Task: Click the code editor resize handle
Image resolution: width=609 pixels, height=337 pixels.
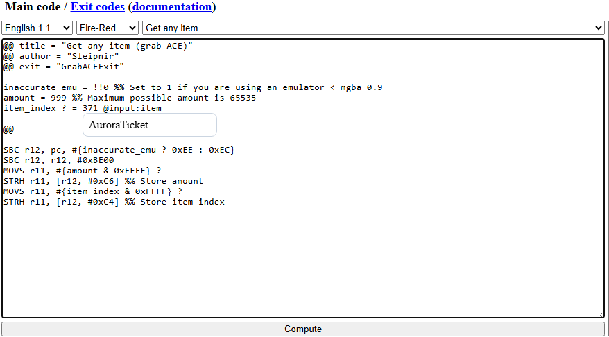Action: click(x=601, y=315)
